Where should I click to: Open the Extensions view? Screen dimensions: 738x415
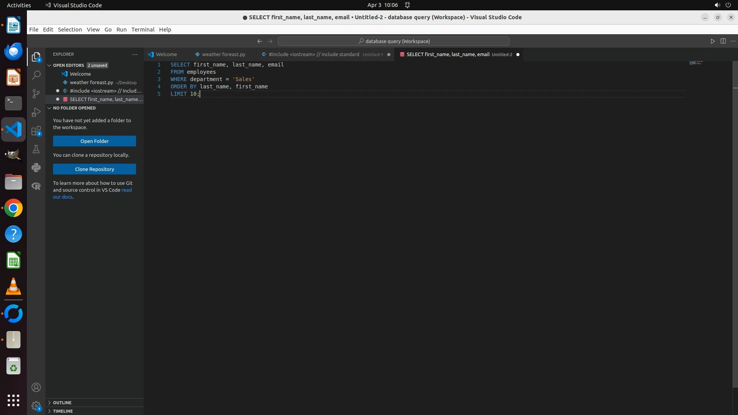pyautogui.click(x=36, y=131)
